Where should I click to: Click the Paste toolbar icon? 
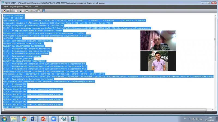39,10
